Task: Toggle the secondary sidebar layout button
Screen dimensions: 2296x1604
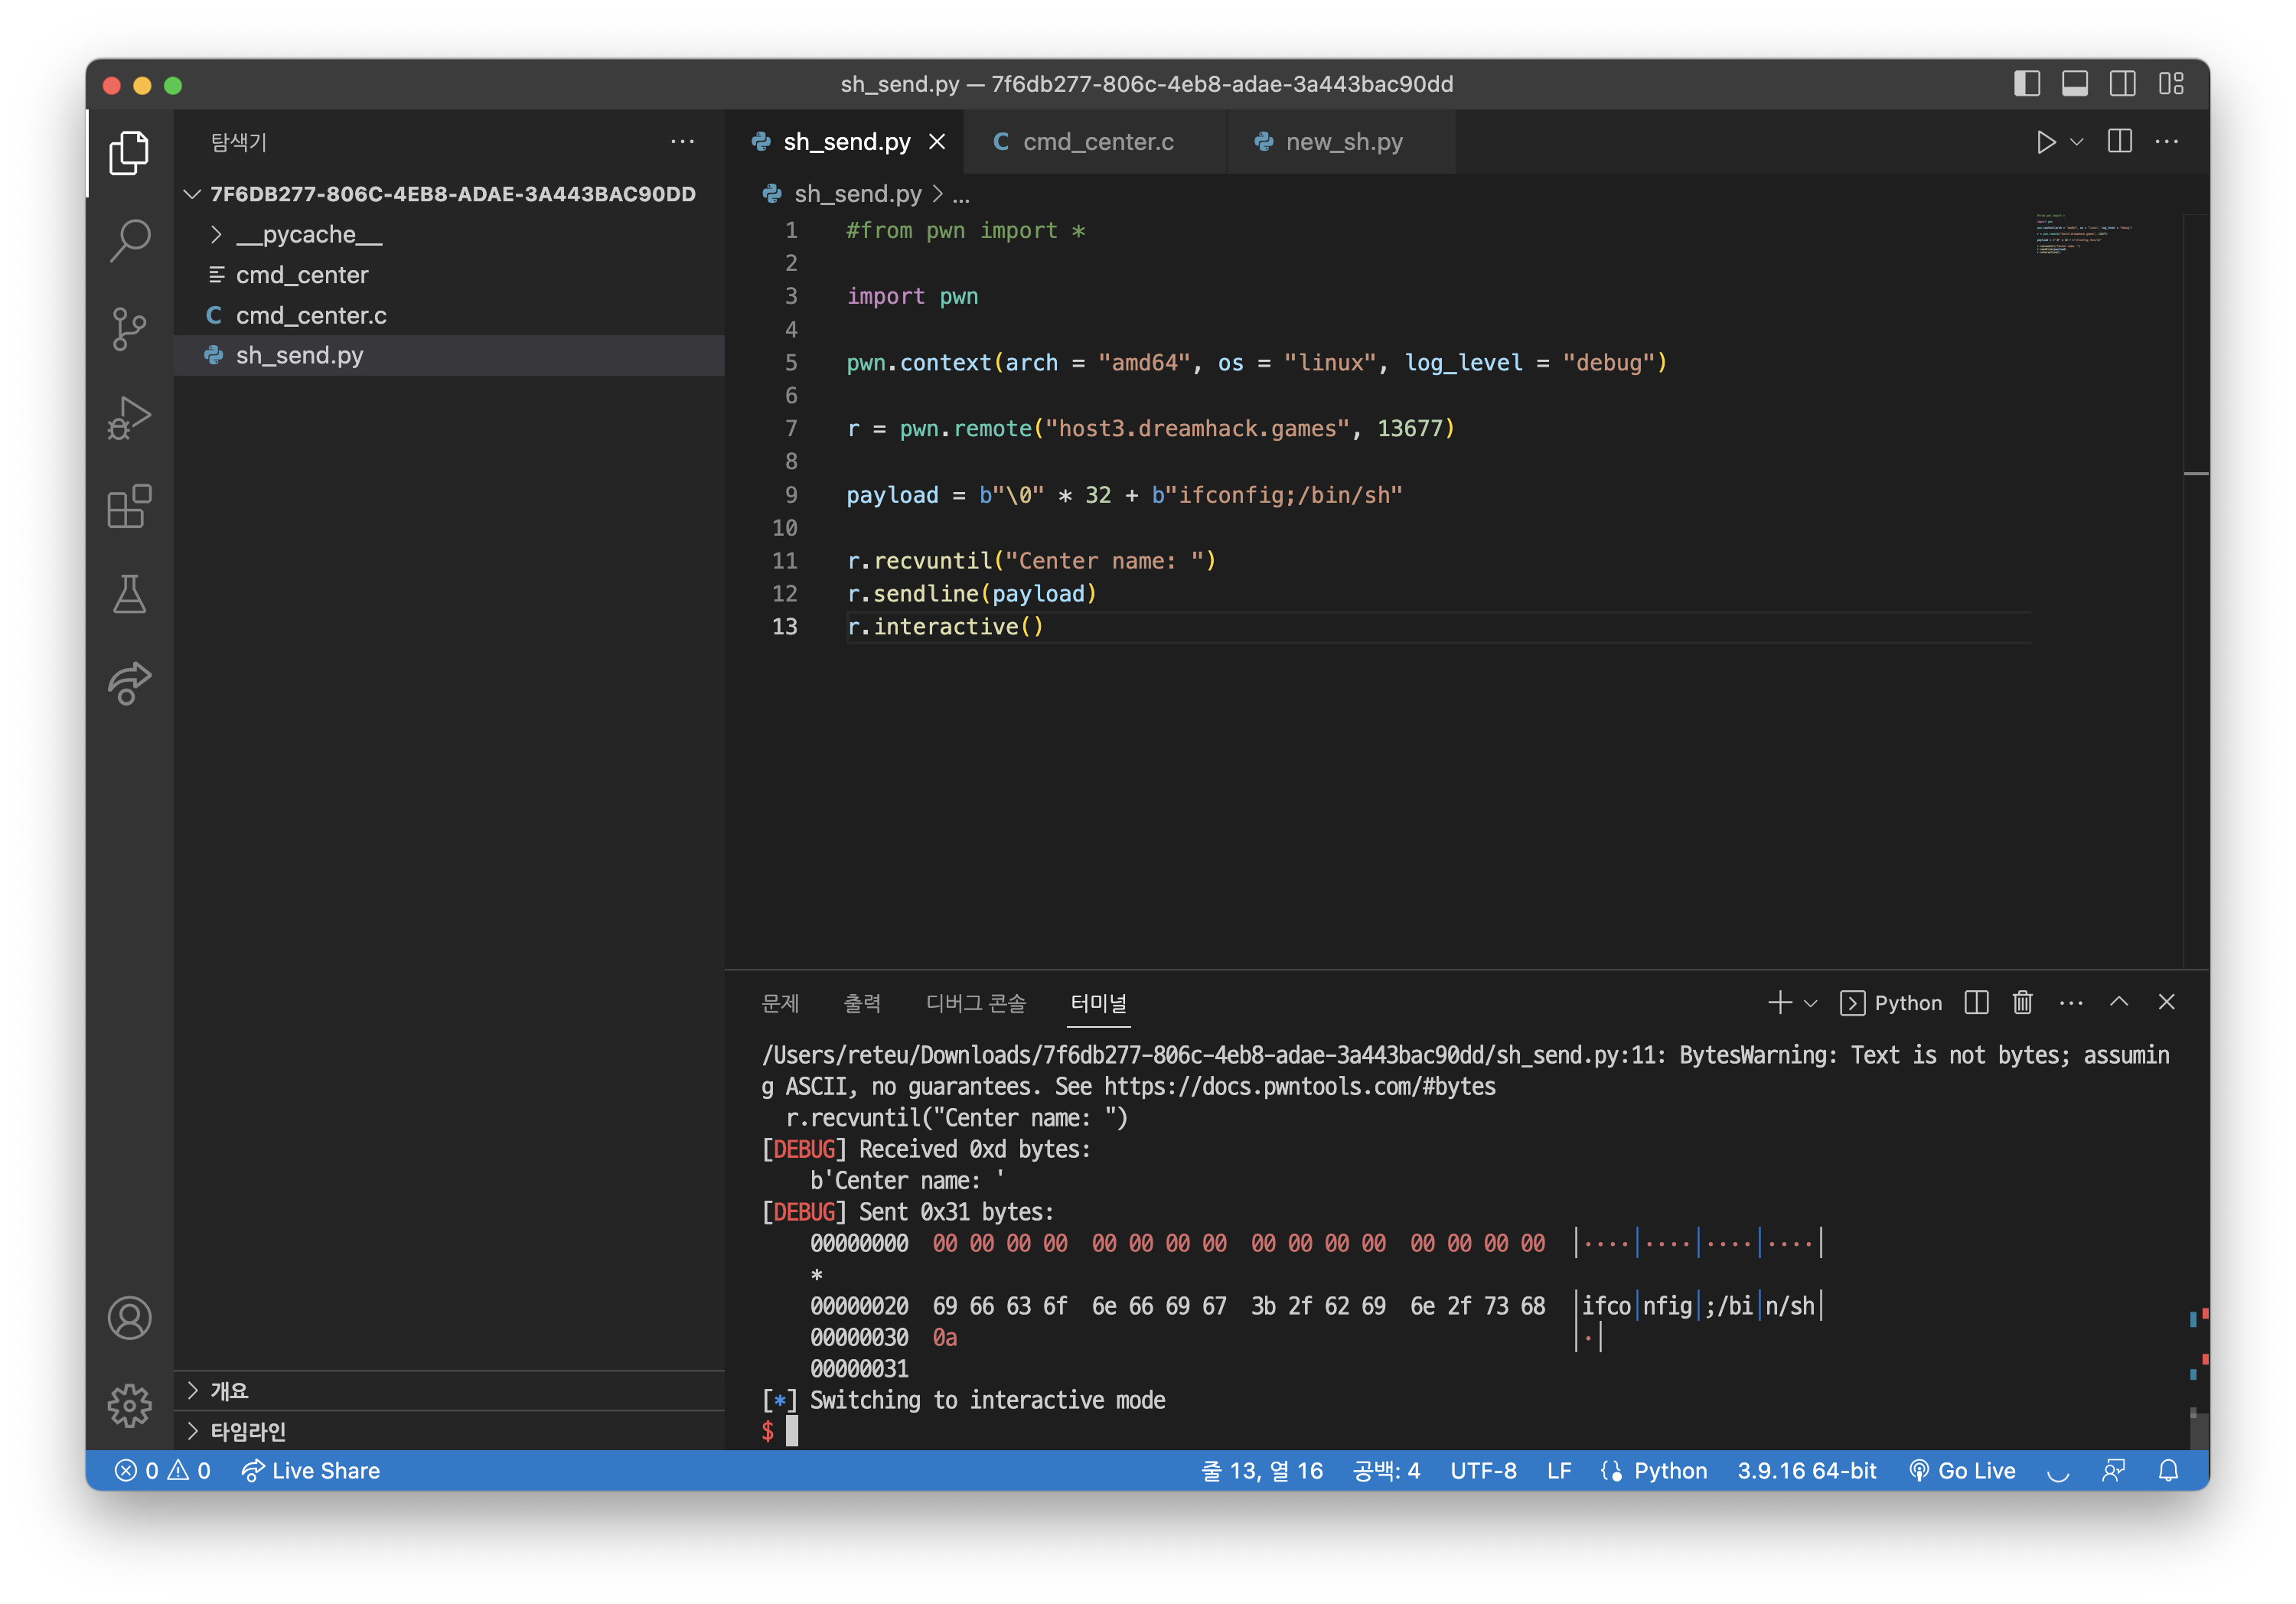Action: point(2122,84)
